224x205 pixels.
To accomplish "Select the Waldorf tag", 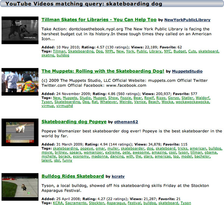I will point(203,98).
